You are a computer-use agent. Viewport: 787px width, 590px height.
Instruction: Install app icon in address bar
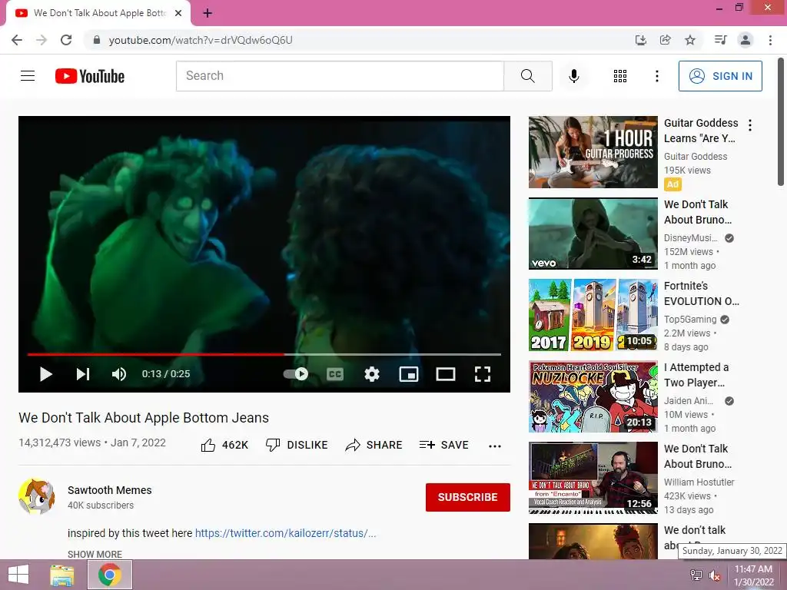[640, 40]
